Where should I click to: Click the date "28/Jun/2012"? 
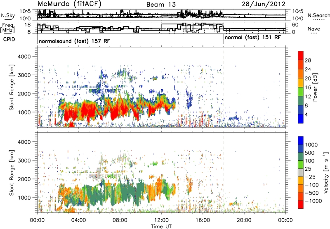coord(264,4)
